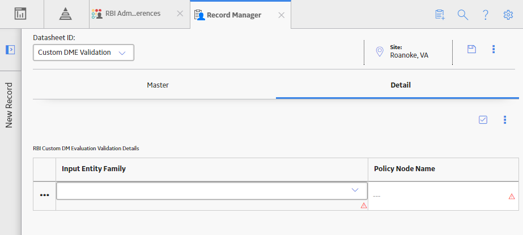Screen dimensions: 523x235
Task: Save the record with the disk icon
Action: [x=471, y=49]
